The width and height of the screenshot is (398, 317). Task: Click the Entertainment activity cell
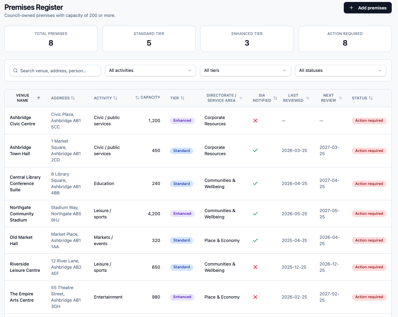108,297
